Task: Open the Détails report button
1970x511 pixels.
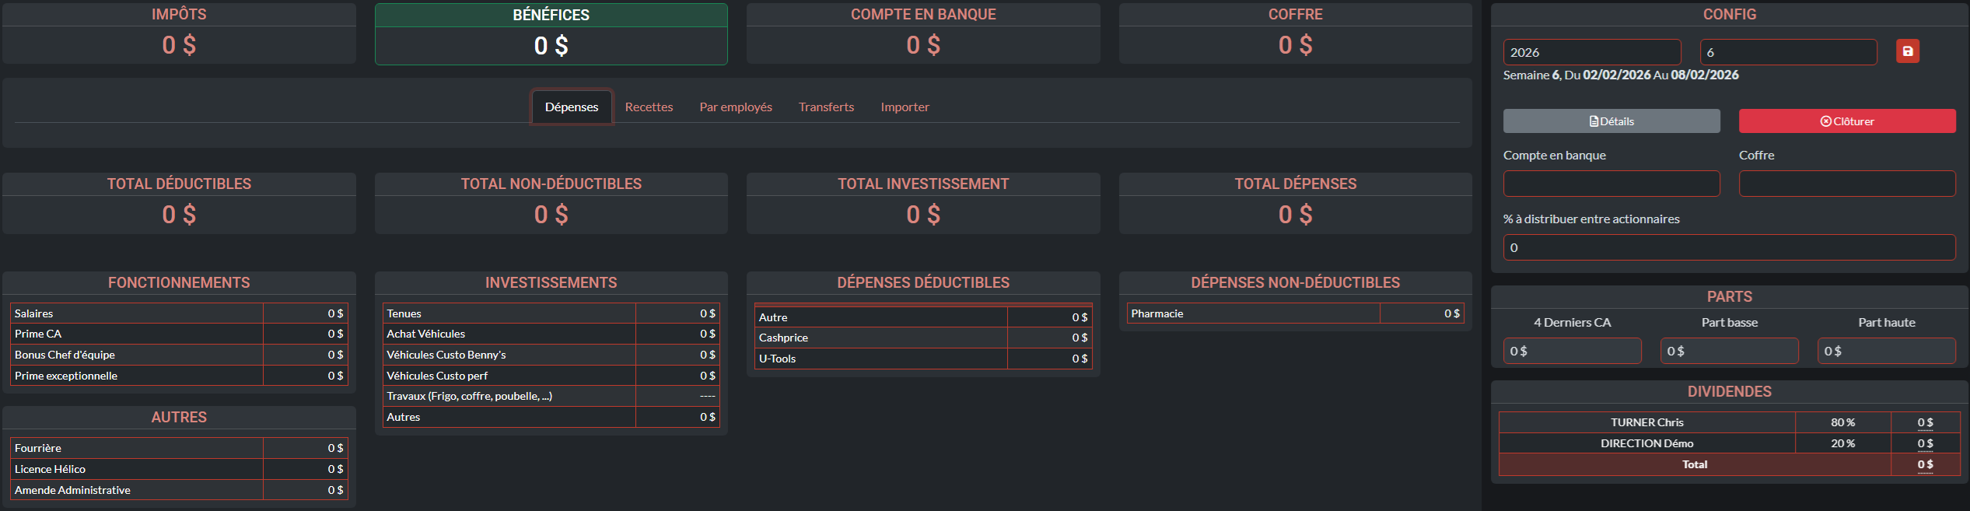Action: click(x=1611, y=121)
